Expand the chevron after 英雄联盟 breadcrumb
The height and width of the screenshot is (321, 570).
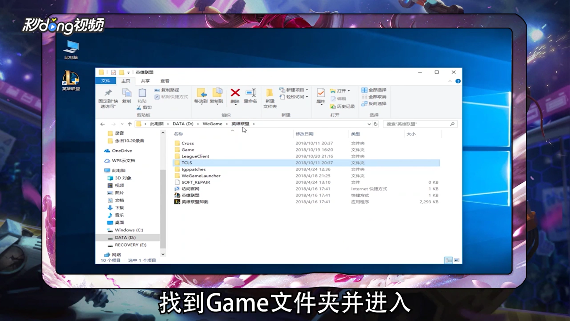[254, 124]
